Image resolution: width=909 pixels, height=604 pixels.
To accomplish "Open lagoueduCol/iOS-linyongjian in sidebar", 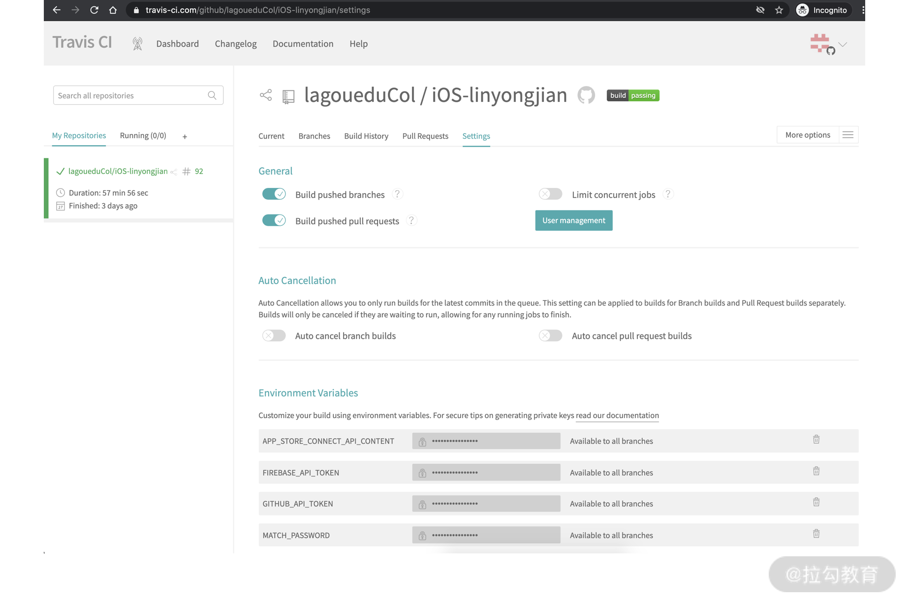I will [x=118, y=171].
